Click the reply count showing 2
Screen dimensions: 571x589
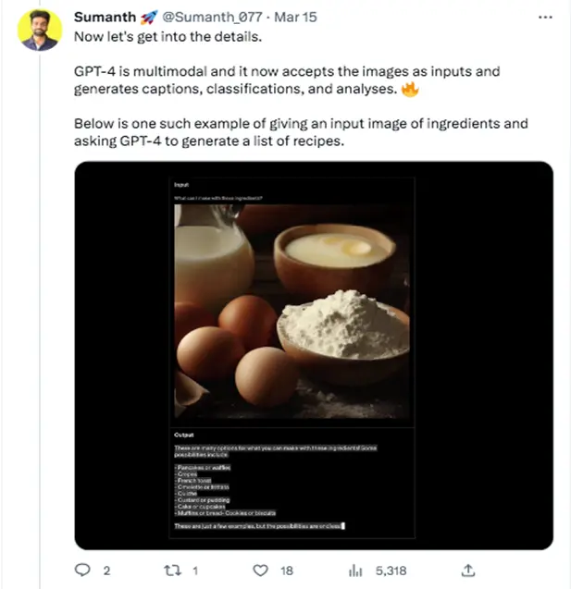click(x=106, y=571)
